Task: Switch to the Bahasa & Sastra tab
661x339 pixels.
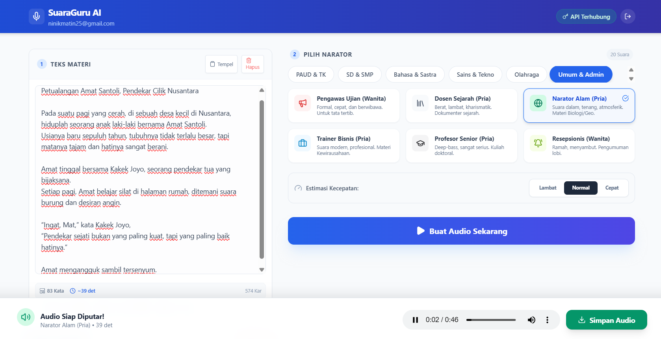Action: click(415, 75)
